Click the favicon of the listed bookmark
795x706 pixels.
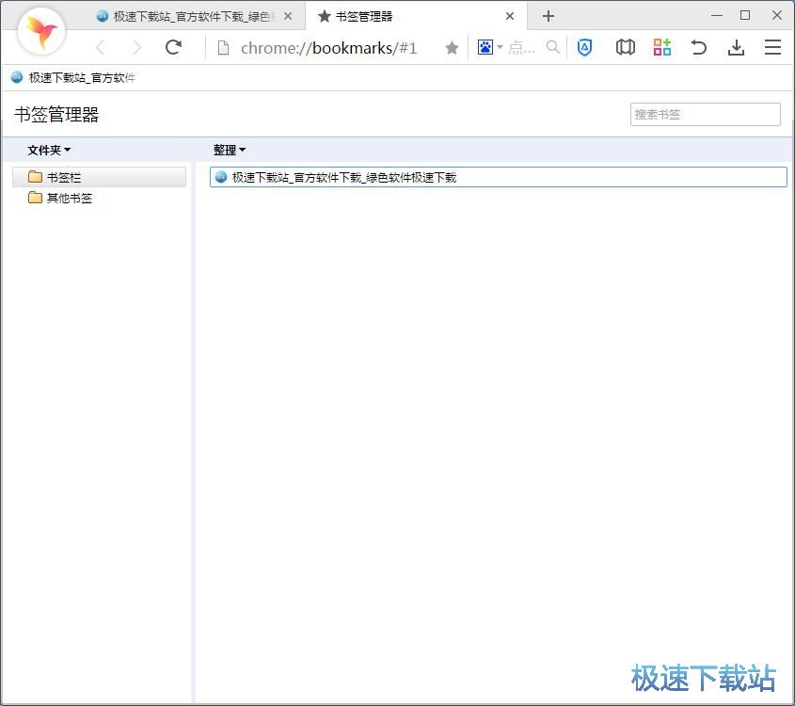[x=221, y=177]
